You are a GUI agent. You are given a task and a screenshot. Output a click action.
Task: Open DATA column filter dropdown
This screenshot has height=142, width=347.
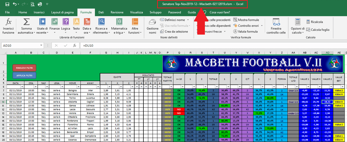click(22, 87)
